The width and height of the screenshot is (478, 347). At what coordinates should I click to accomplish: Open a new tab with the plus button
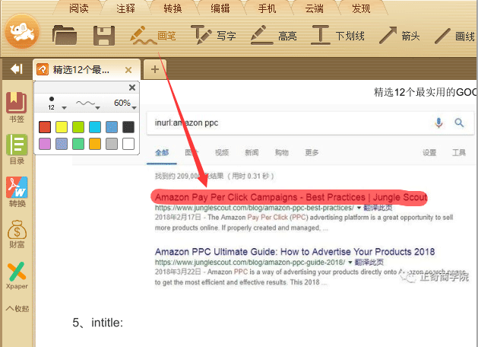coord(155,69)
